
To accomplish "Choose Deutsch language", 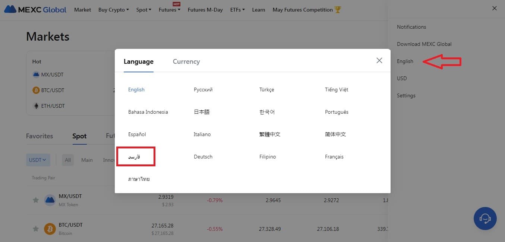I will pyautogui.click(x=203, y=157).
